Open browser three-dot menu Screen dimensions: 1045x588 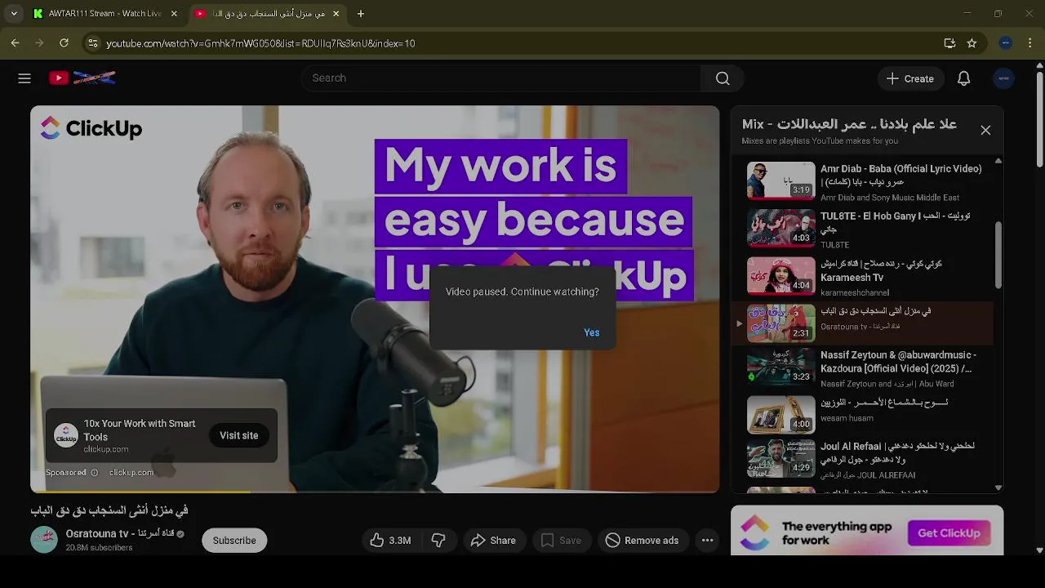tap(1030, 43)
